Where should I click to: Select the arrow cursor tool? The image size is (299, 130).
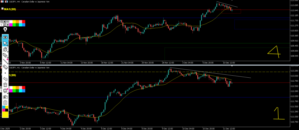pos(5,44)
